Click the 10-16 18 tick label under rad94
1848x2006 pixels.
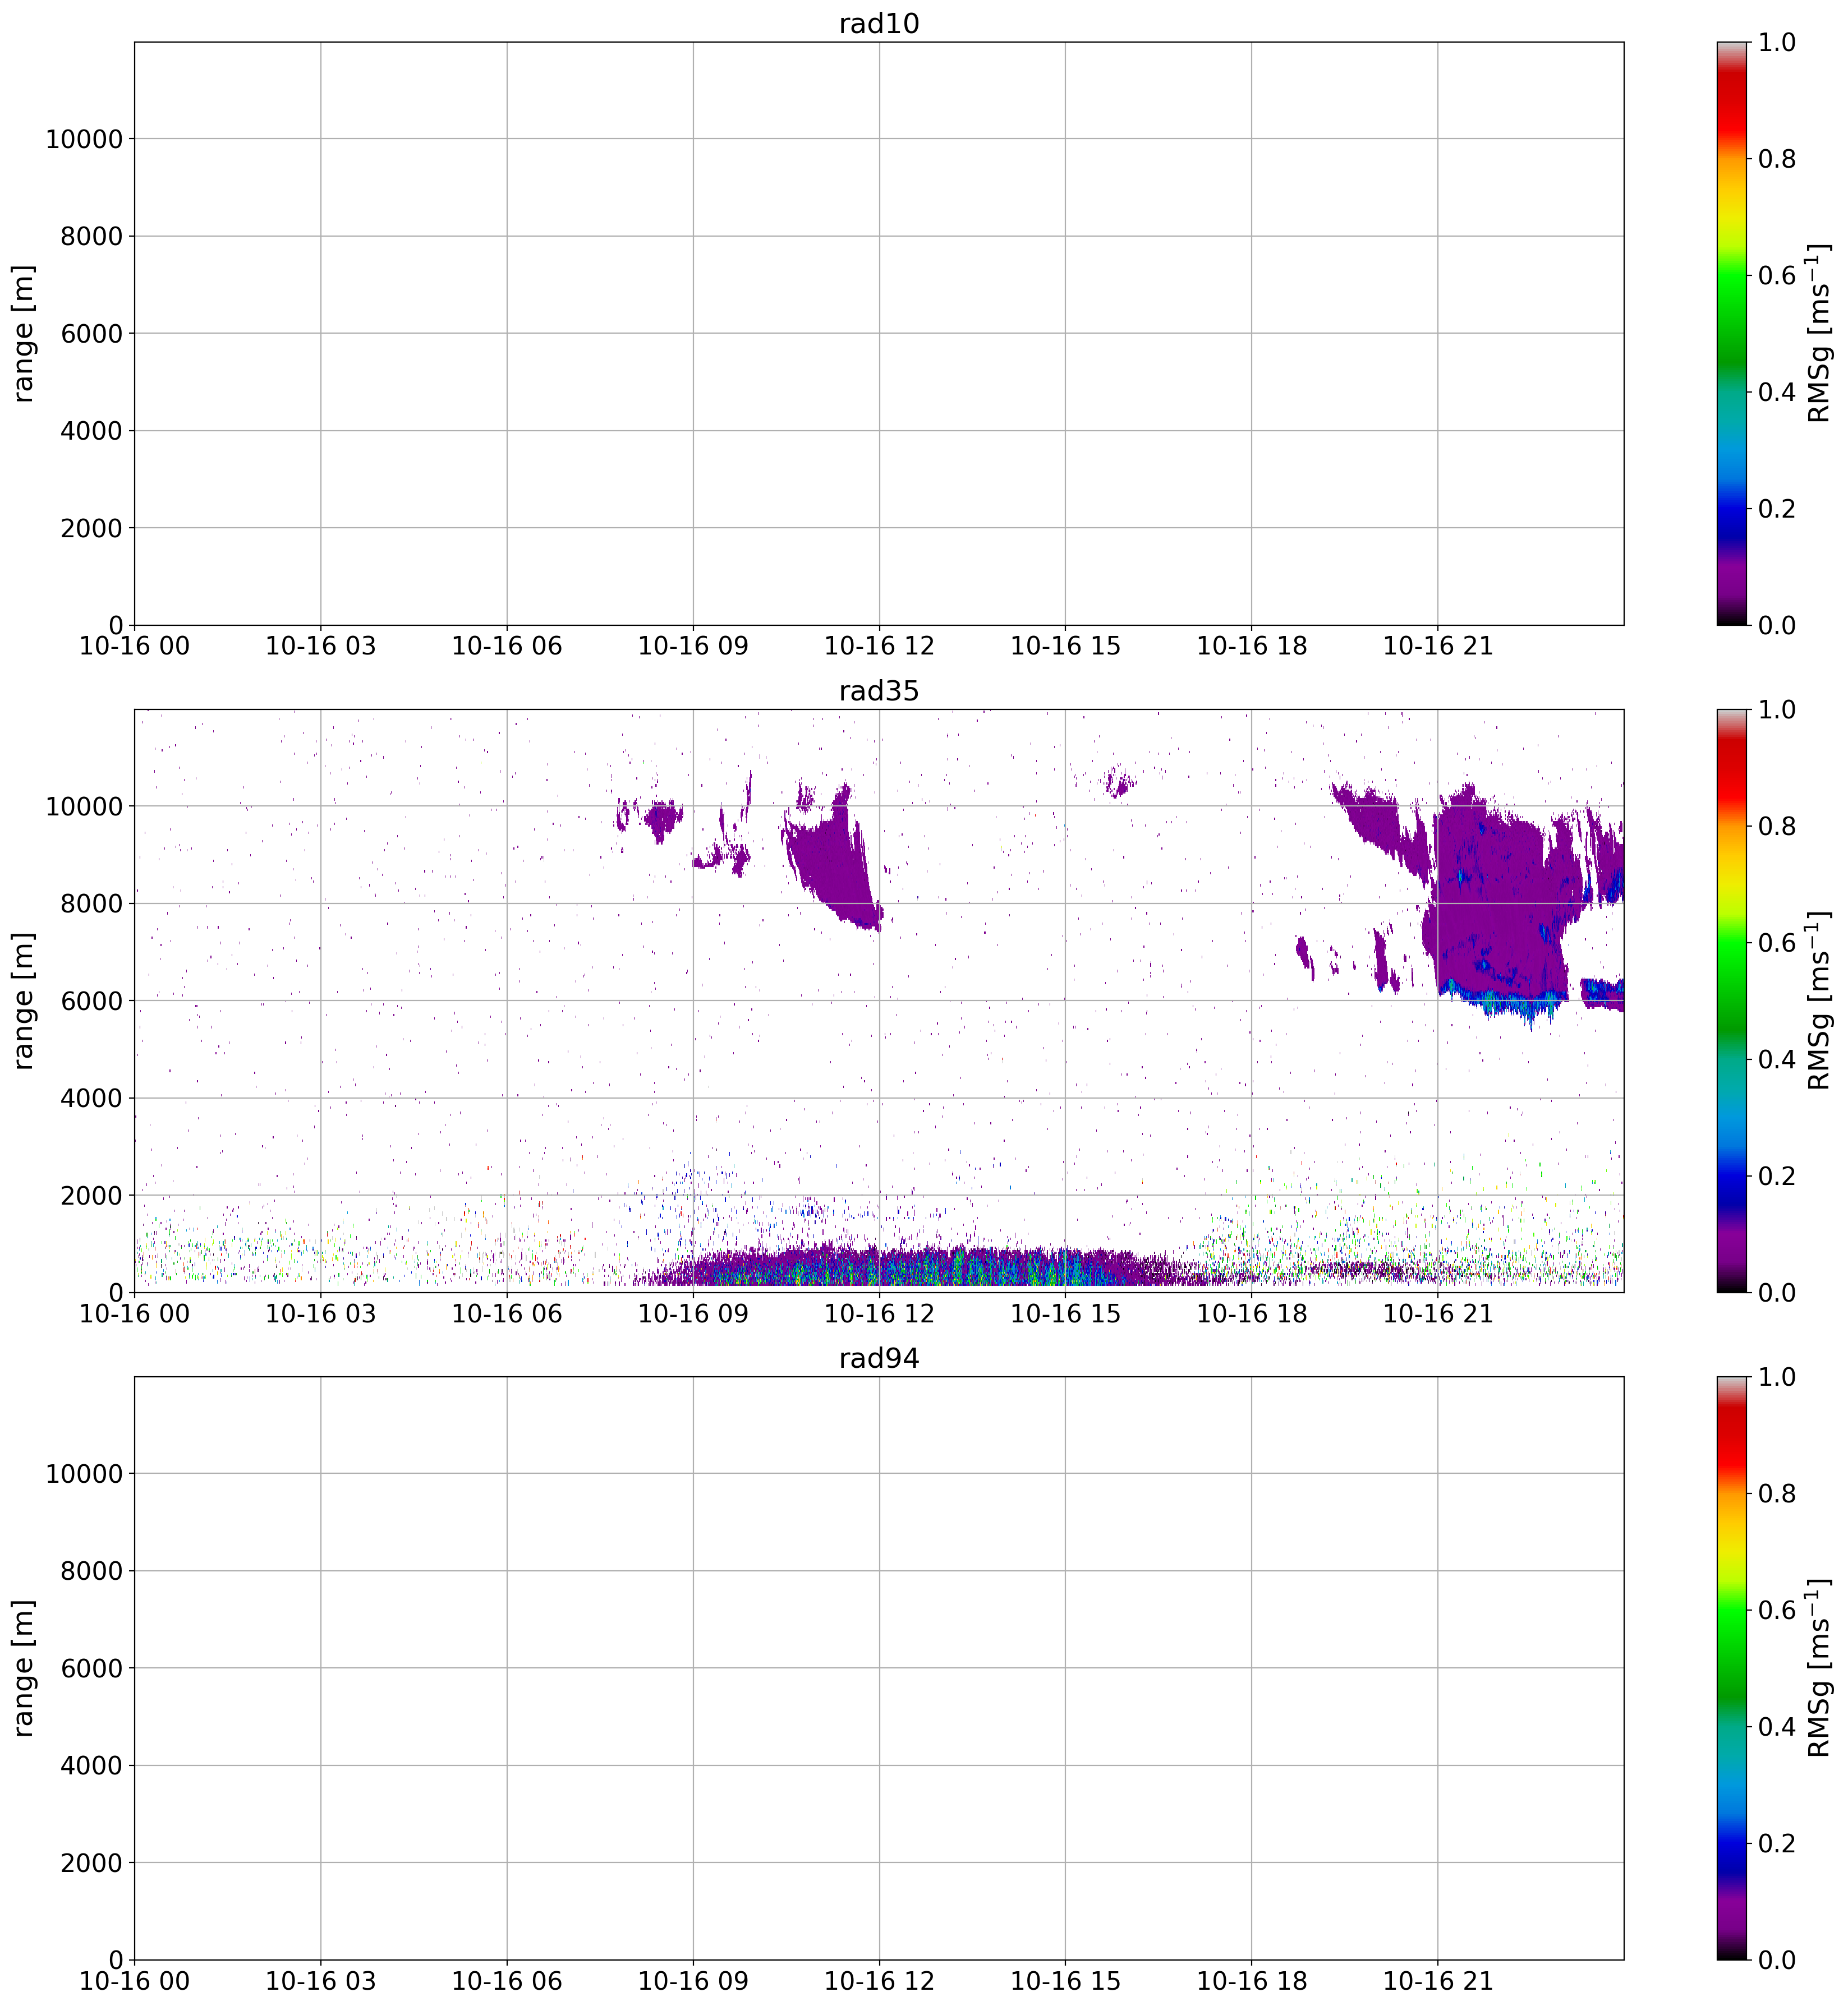1251,1981
